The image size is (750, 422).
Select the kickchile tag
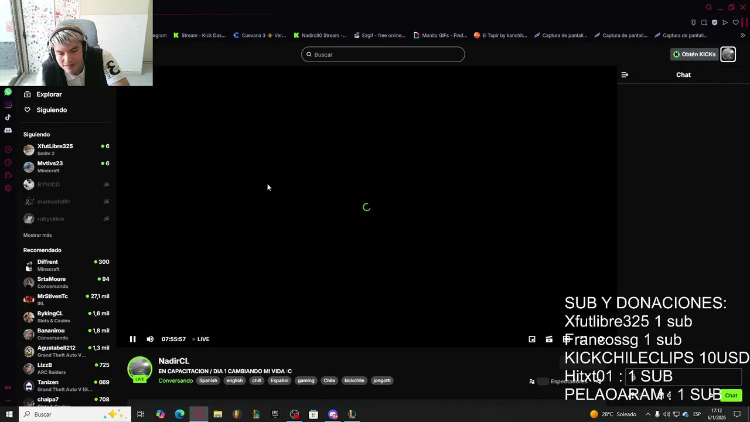354,380
